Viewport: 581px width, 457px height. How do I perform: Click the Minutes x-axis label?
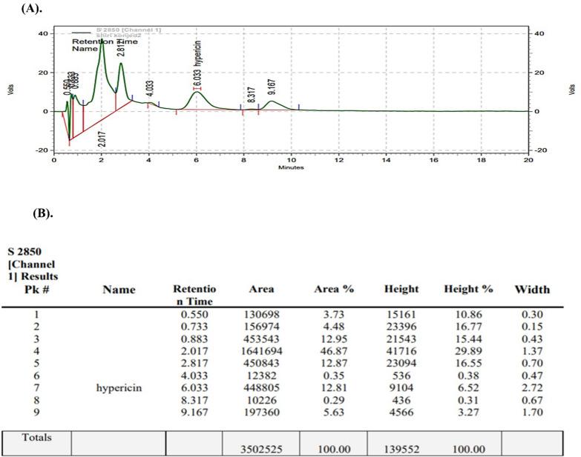click(x=291, y=167)
